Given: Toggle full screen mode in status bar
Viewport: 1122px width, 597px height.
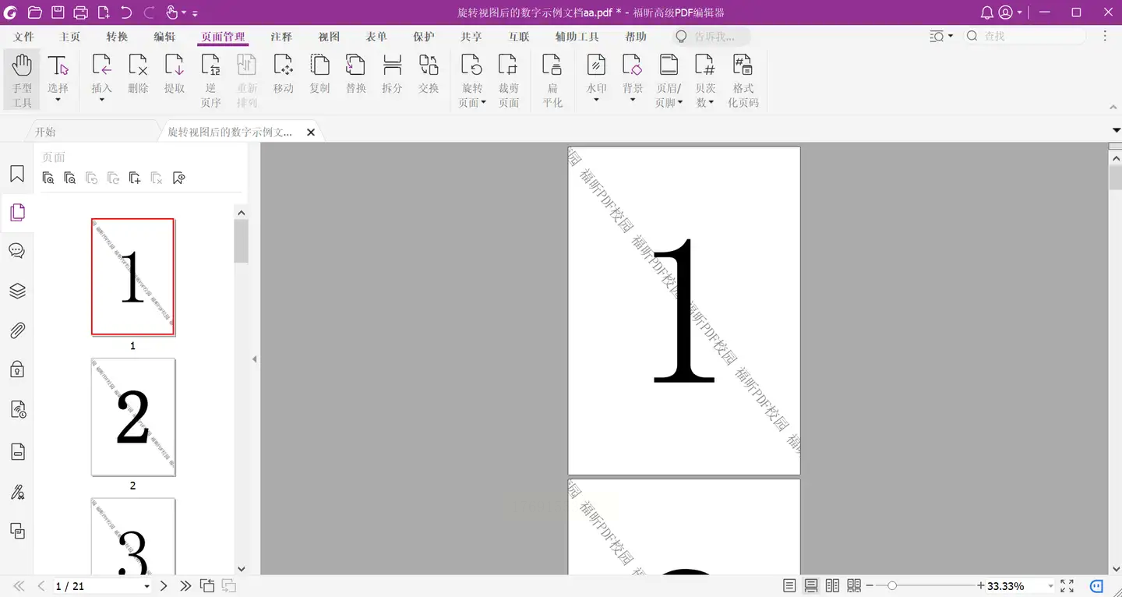Looking at the screenshot, I should coord(1067,585).
